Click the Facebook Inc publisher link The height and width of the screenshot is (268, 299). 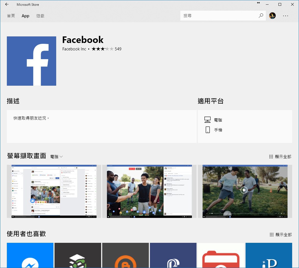click(x=74, y=49)
